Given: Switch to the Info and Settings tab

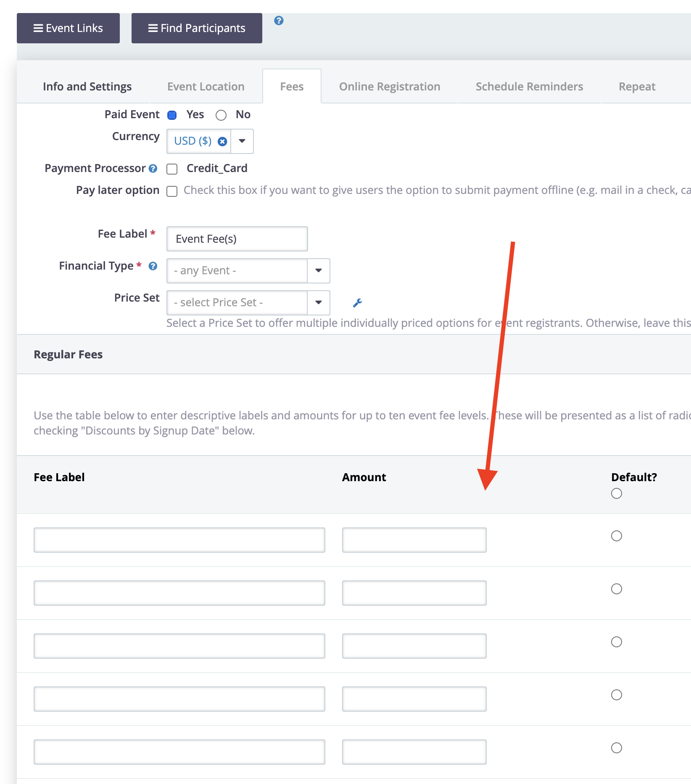Looking at the screenshot, I should [x=87, y=87].
